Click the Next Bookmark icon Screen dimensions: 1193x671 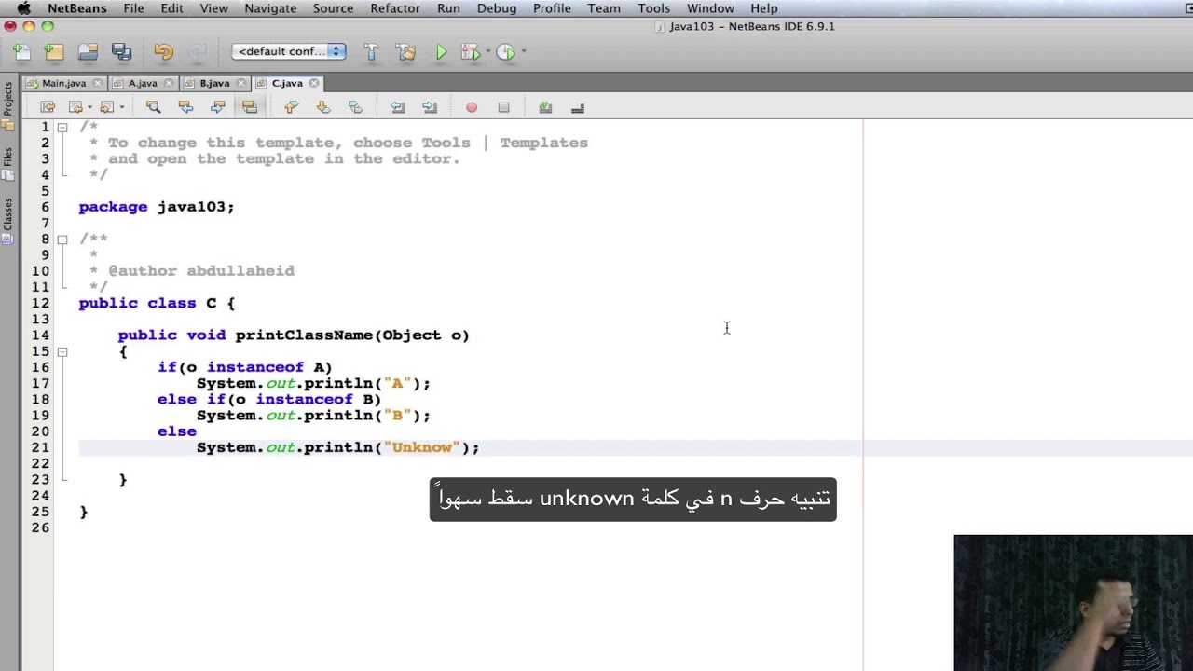point(323,107)
